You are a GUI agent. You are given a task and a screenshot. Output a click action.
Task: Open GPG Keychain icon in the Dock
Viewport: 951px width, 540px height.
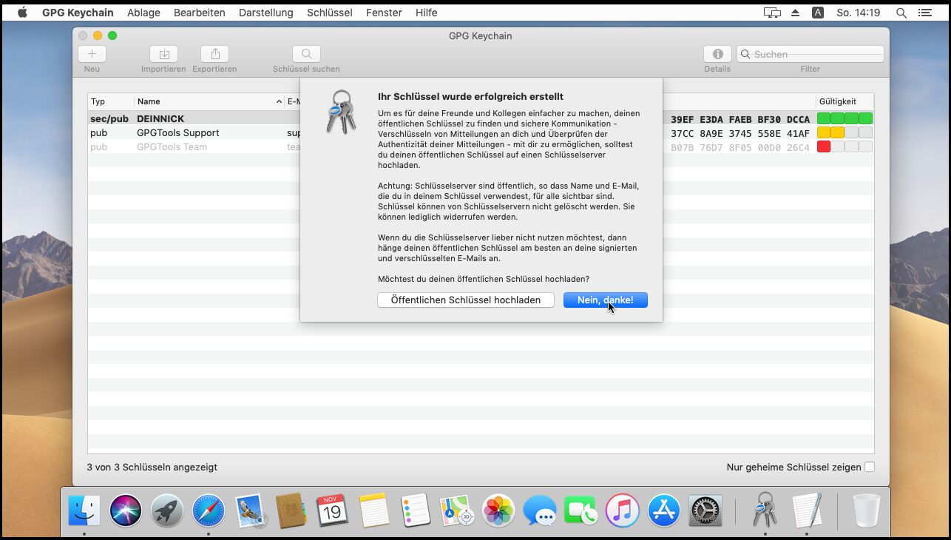point(765,510)
